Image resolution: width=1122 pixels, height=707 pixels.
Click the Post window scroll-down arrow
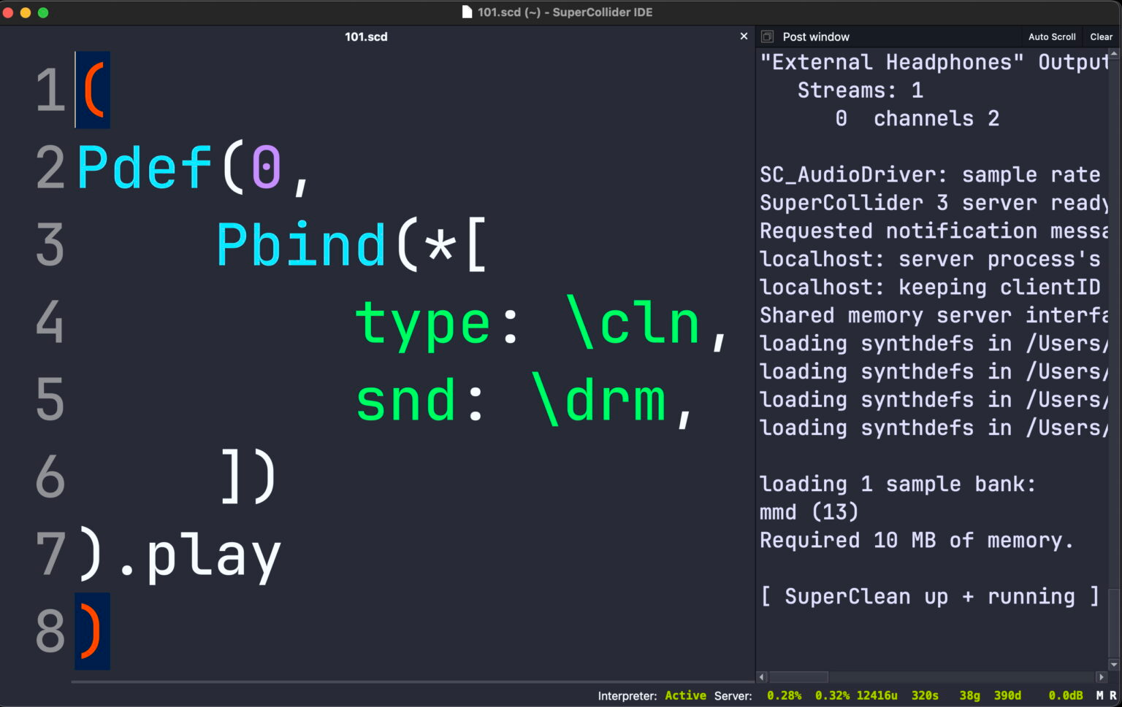tap(1114, 665)
